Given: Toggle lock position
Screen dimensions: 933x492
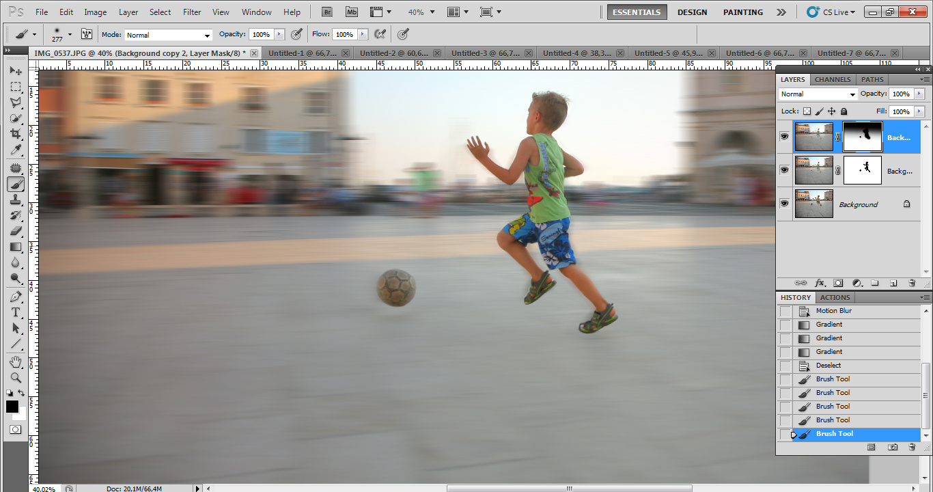Looking at the screenshot, I should 831,111.
